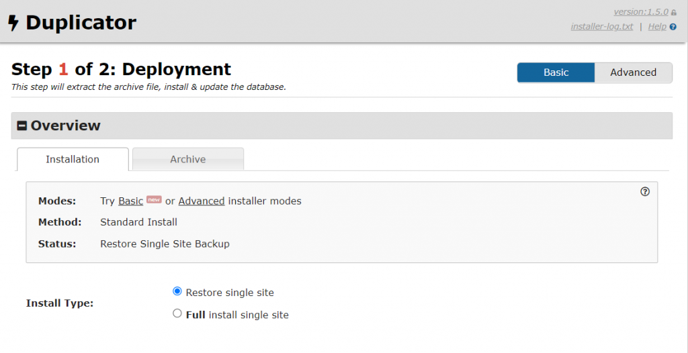Screen dimensions: 688x353
Task: Click the Basic link in Modes row
Action: click(x=130, y=201)
